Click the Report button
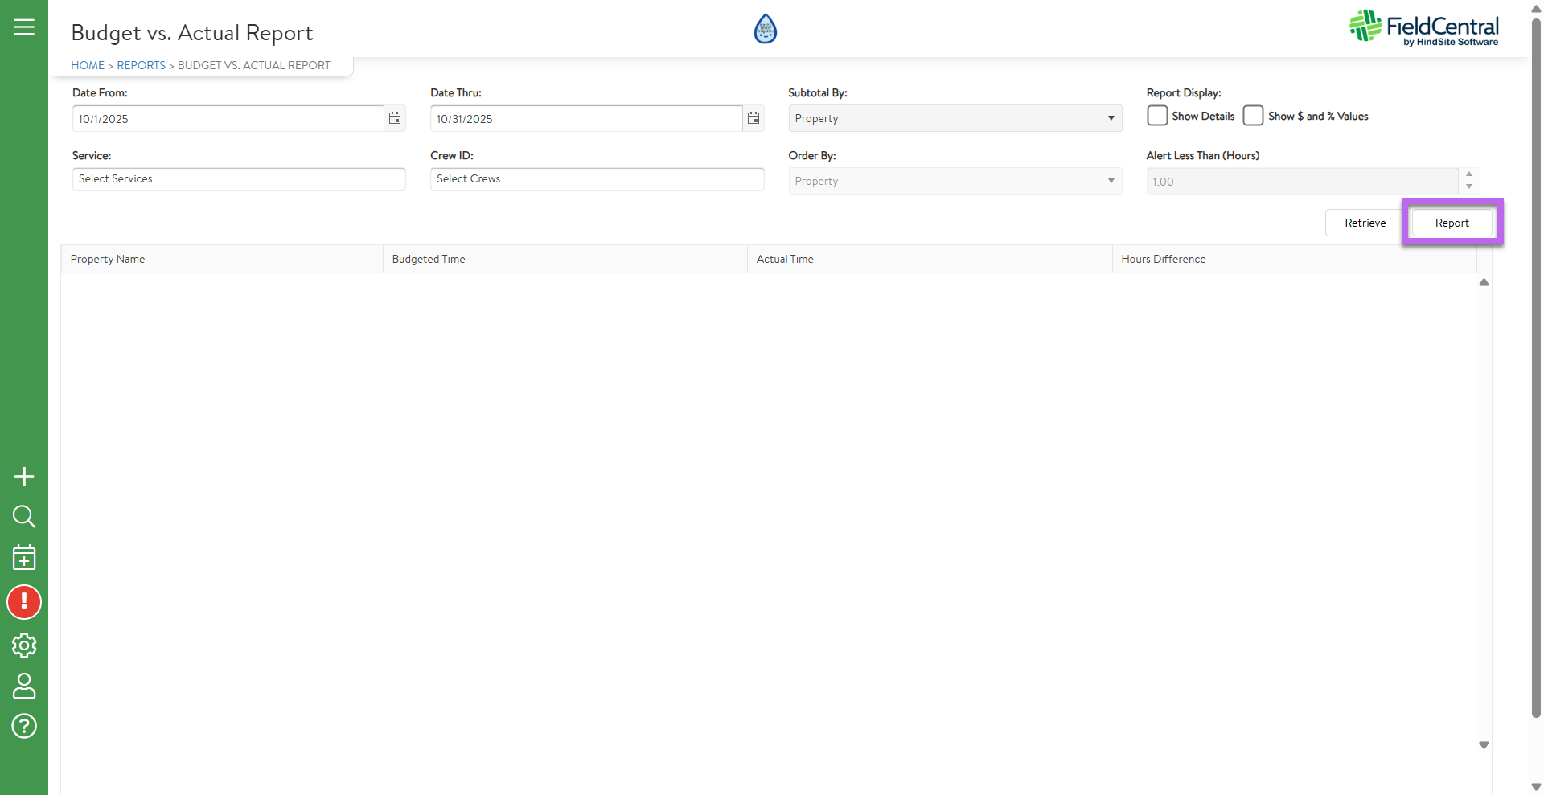Image resolution: width=1544 pixels, height=795 pixels. pos(1452,223)
